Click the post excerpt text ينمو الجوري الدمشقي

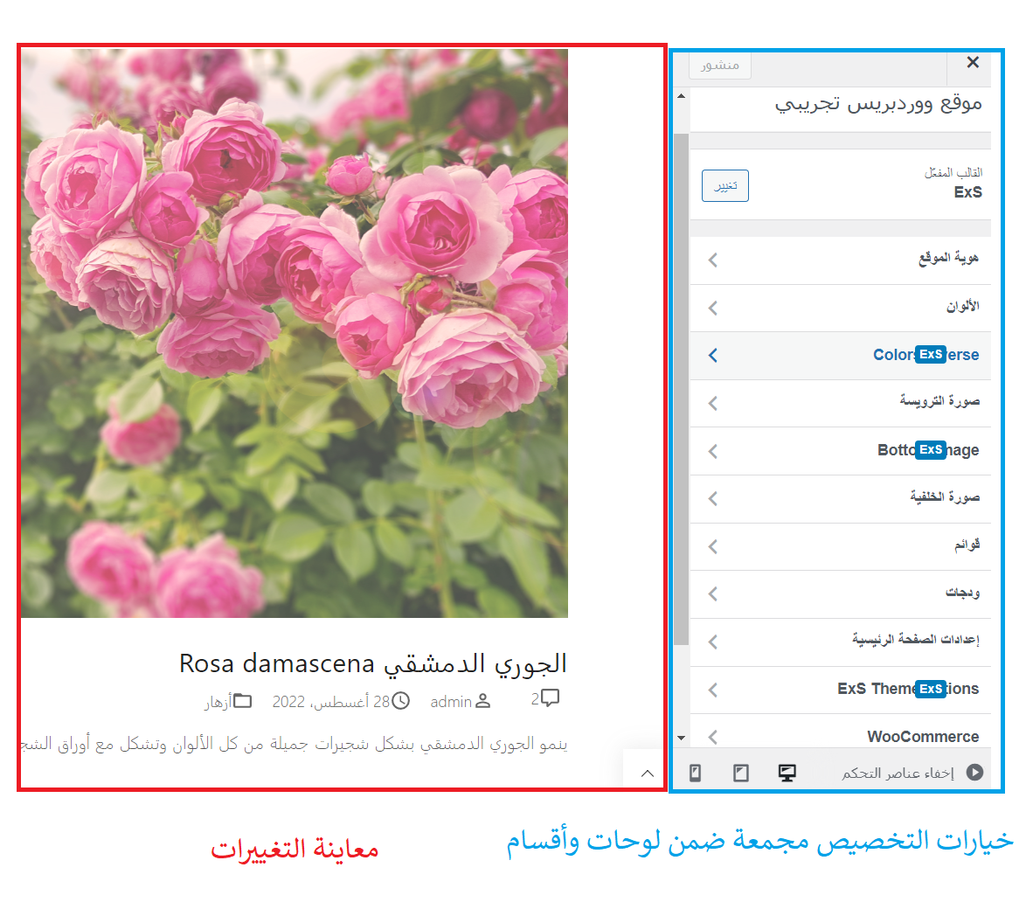coord(295,744)
